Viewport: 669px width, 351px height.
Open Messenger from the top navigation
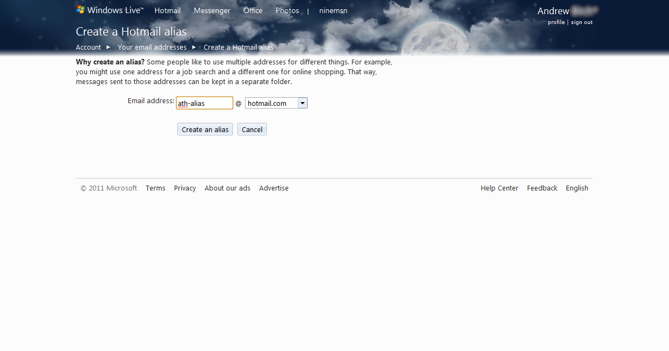212,10
